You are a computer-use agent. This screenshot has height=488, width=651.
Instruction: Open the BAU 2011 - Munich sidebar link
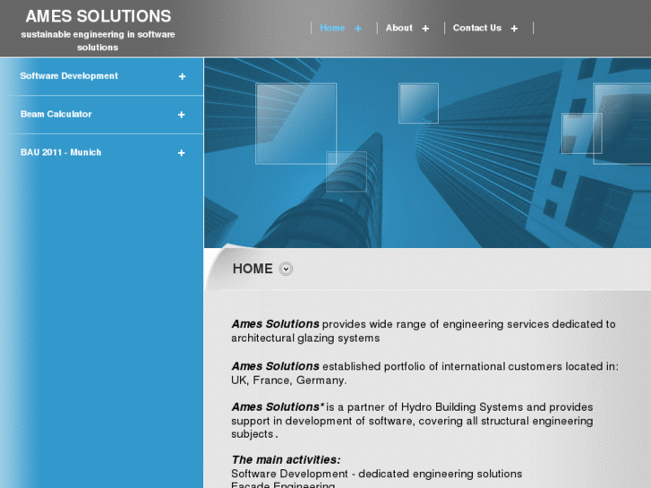[x=61, y=152]
